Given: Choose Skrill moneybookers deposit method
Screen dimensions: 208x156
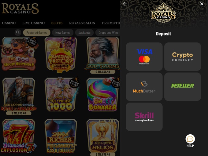Looking at the screenshot, I should (x=144, y=117).
